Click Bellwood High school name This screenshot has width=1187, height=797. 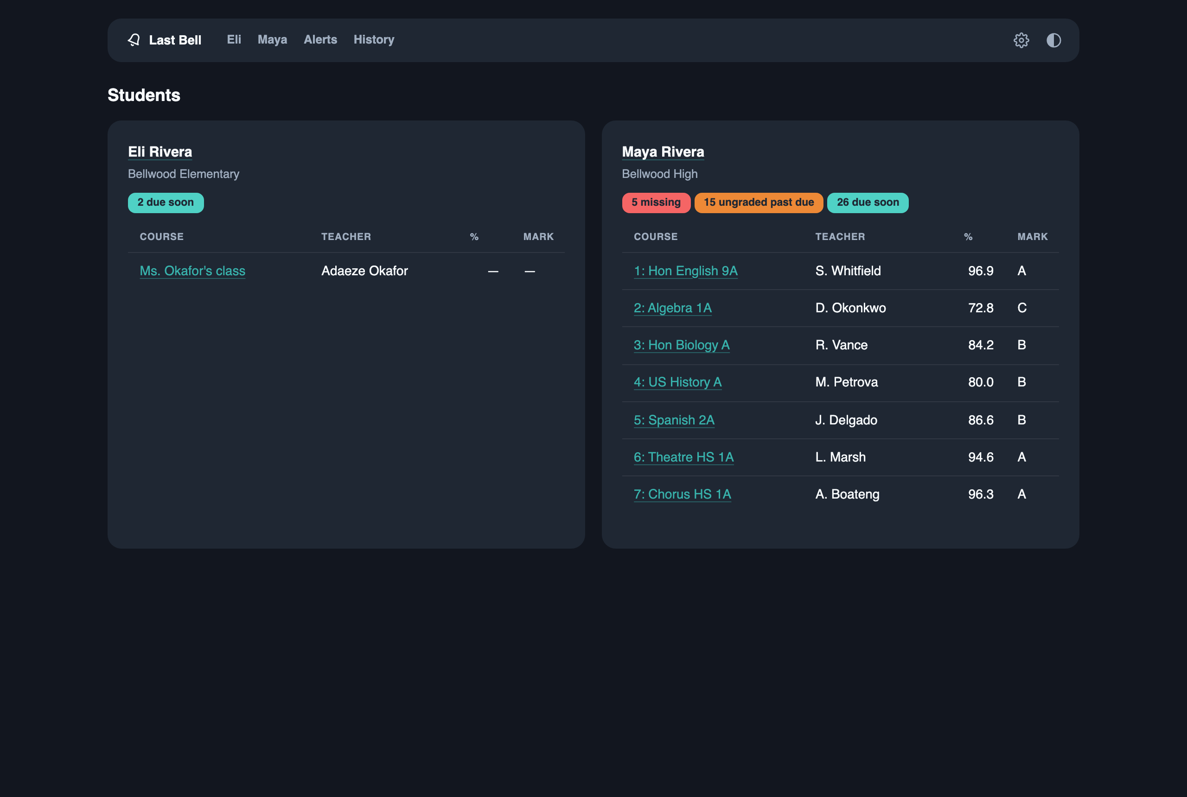(x=660, y=174)
